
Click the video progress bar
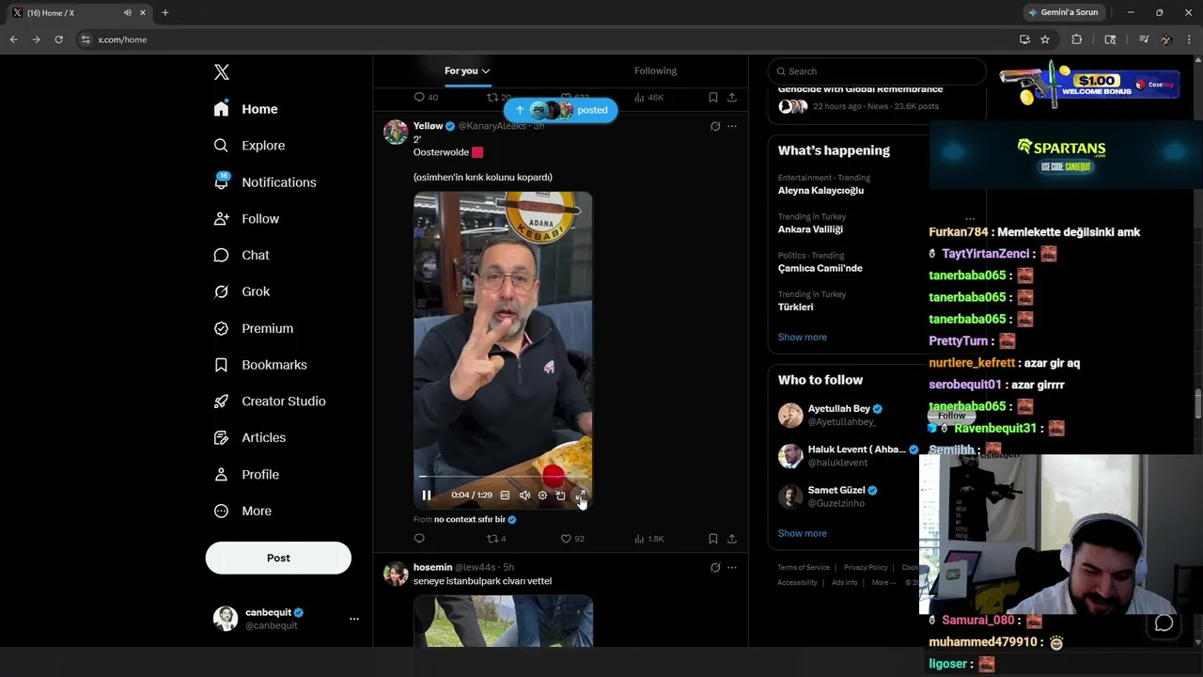pyautogui.click(x=503, y=477)
